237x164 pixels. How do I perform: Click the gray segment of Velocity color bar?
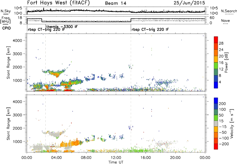pyautogui.click(x=216, y=124)
